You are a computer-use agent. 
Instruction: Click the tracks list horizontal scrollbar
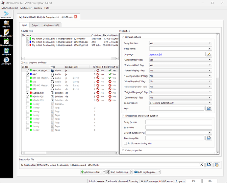[x=70, y=153]
